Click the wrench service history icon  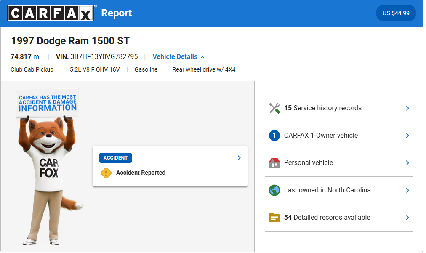click(x=274, y=108)
